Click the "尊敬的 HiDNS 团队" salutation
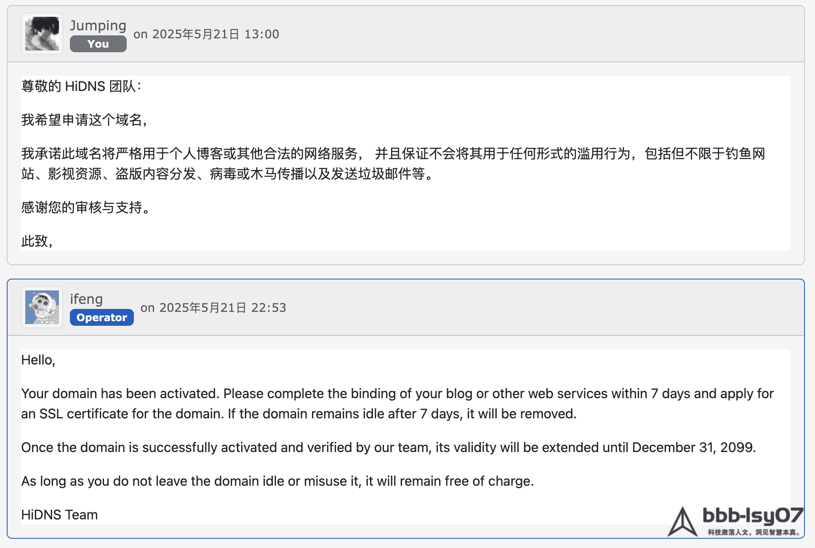The height and width of the screenshot is (548, 815). (x=81, y=86)
